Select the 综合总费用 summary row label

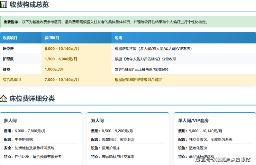click(12, 80)
